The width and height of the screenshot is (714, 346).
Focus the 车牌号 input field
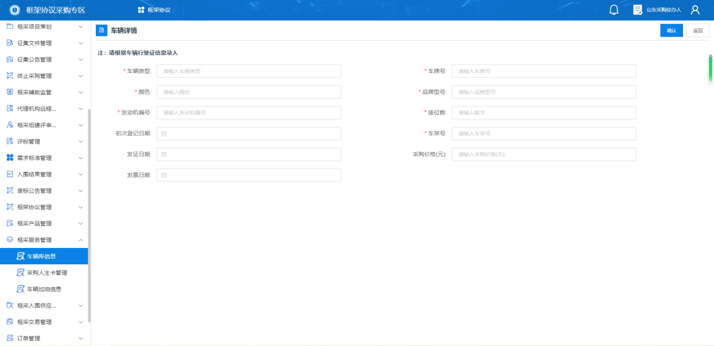[x=544, y=71]
